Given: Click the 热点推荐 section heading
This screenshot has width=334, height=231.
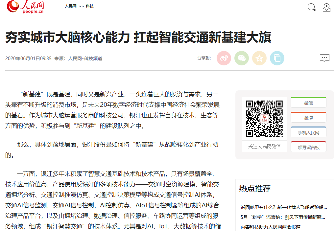Looking at the screenshot, I should pyautogui.click(x=255, y=188).
